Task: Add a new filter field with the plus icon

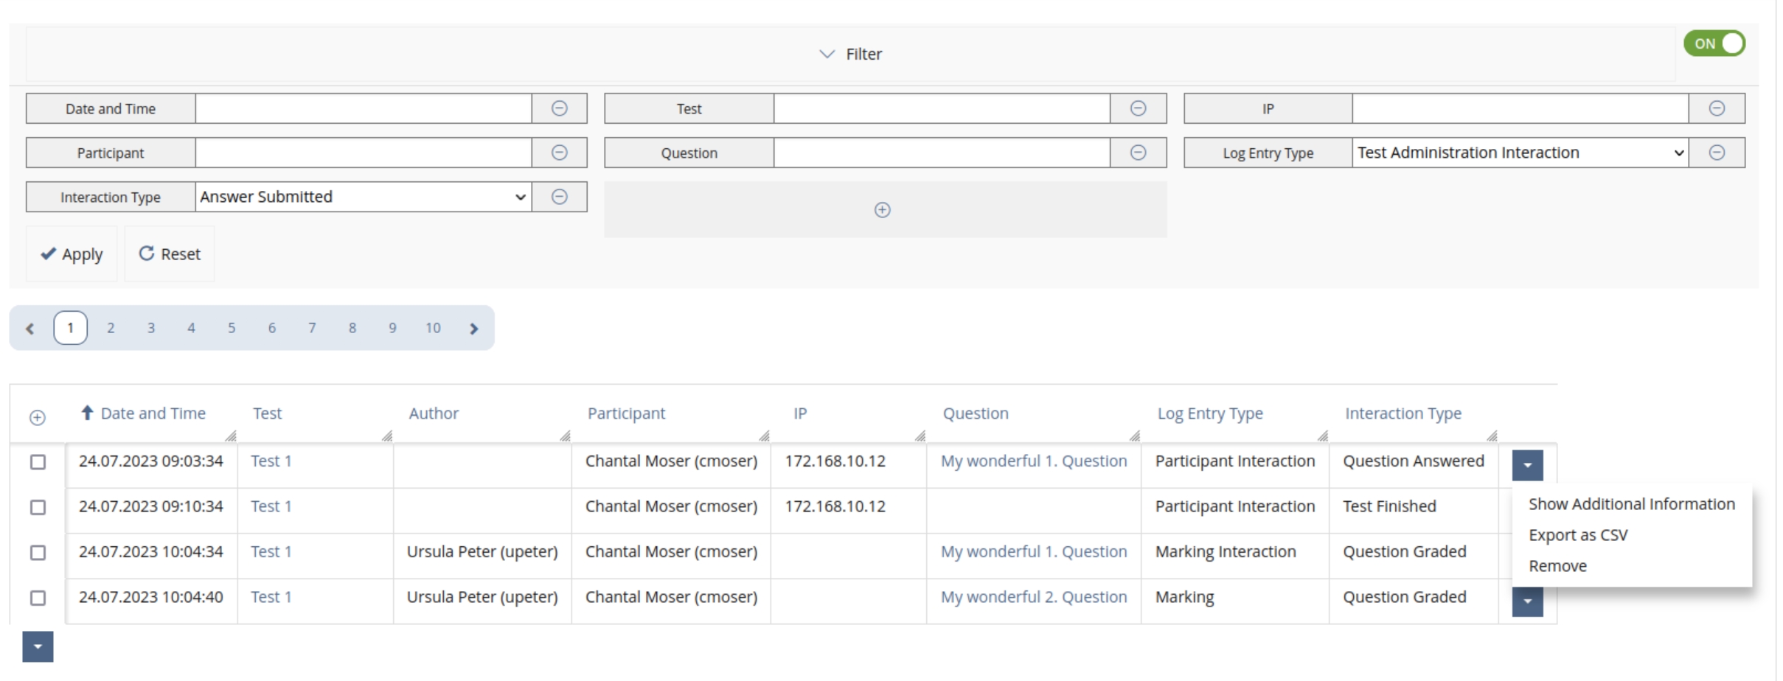Action: click(x=883, y=209)
